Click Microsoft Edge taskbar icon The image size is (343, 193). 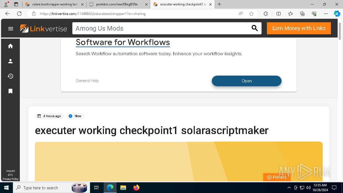110,188
